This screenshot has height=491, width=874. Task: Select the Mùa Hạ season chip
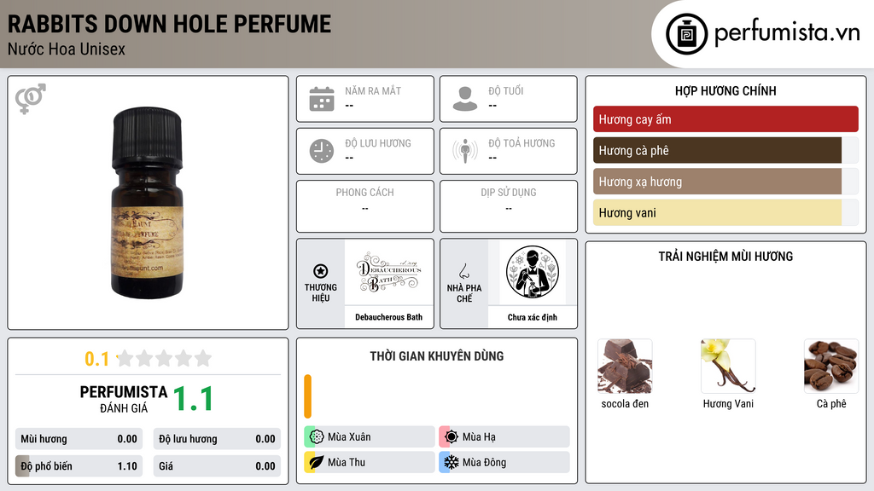[504, 436]
